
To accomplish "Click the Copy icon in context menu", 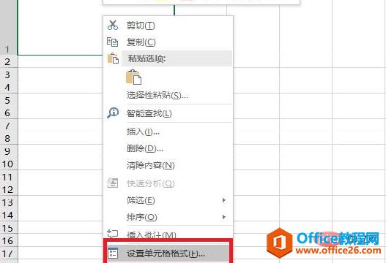I will tap(113, 42).
